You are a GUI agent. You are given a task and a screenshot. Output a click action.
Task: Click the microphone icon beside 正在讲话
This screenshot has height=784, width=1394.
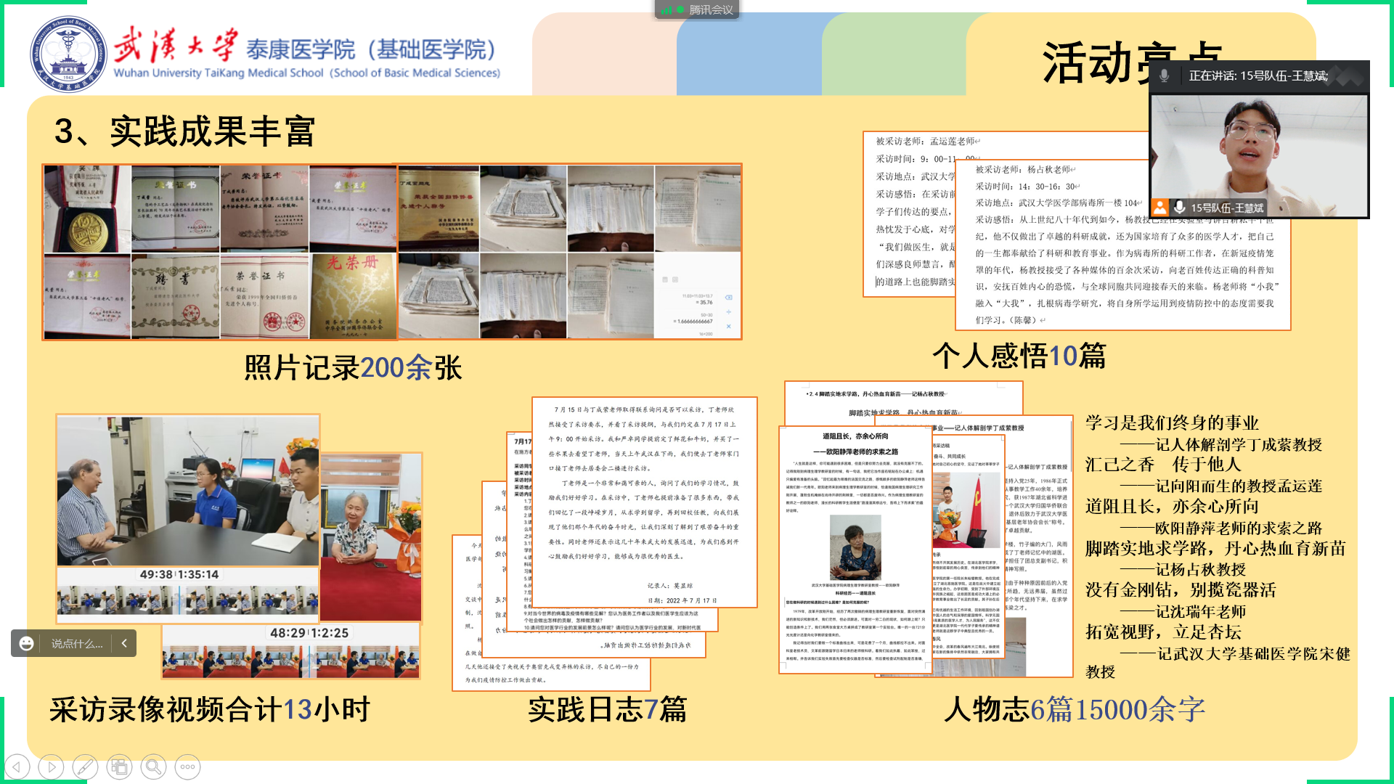click(x=1164, y=75)
